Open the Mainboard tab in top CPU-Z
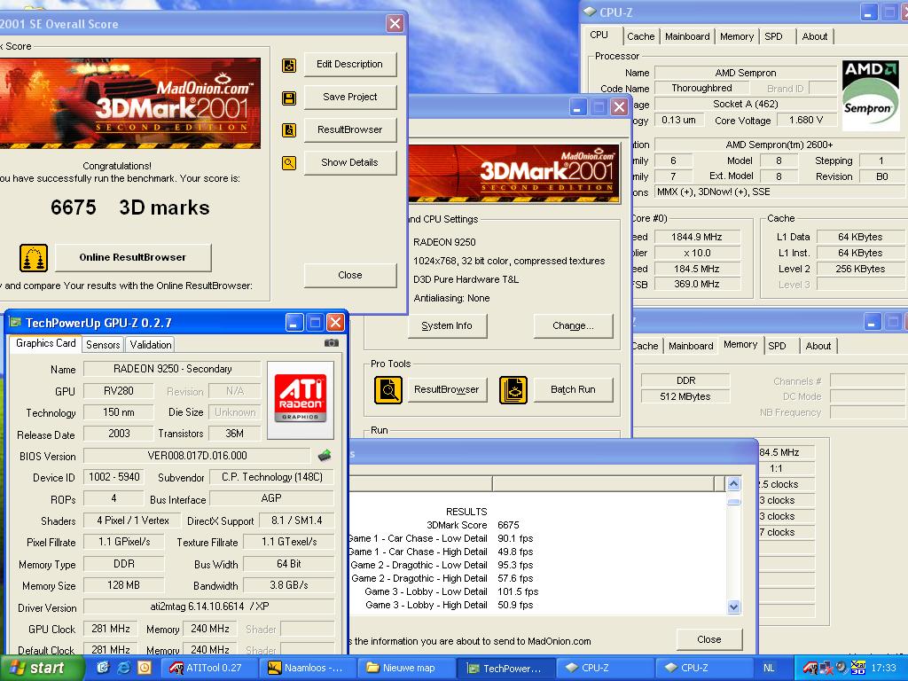Image resolution: width=908 pixels, height=681 pixels. point(687,36)
